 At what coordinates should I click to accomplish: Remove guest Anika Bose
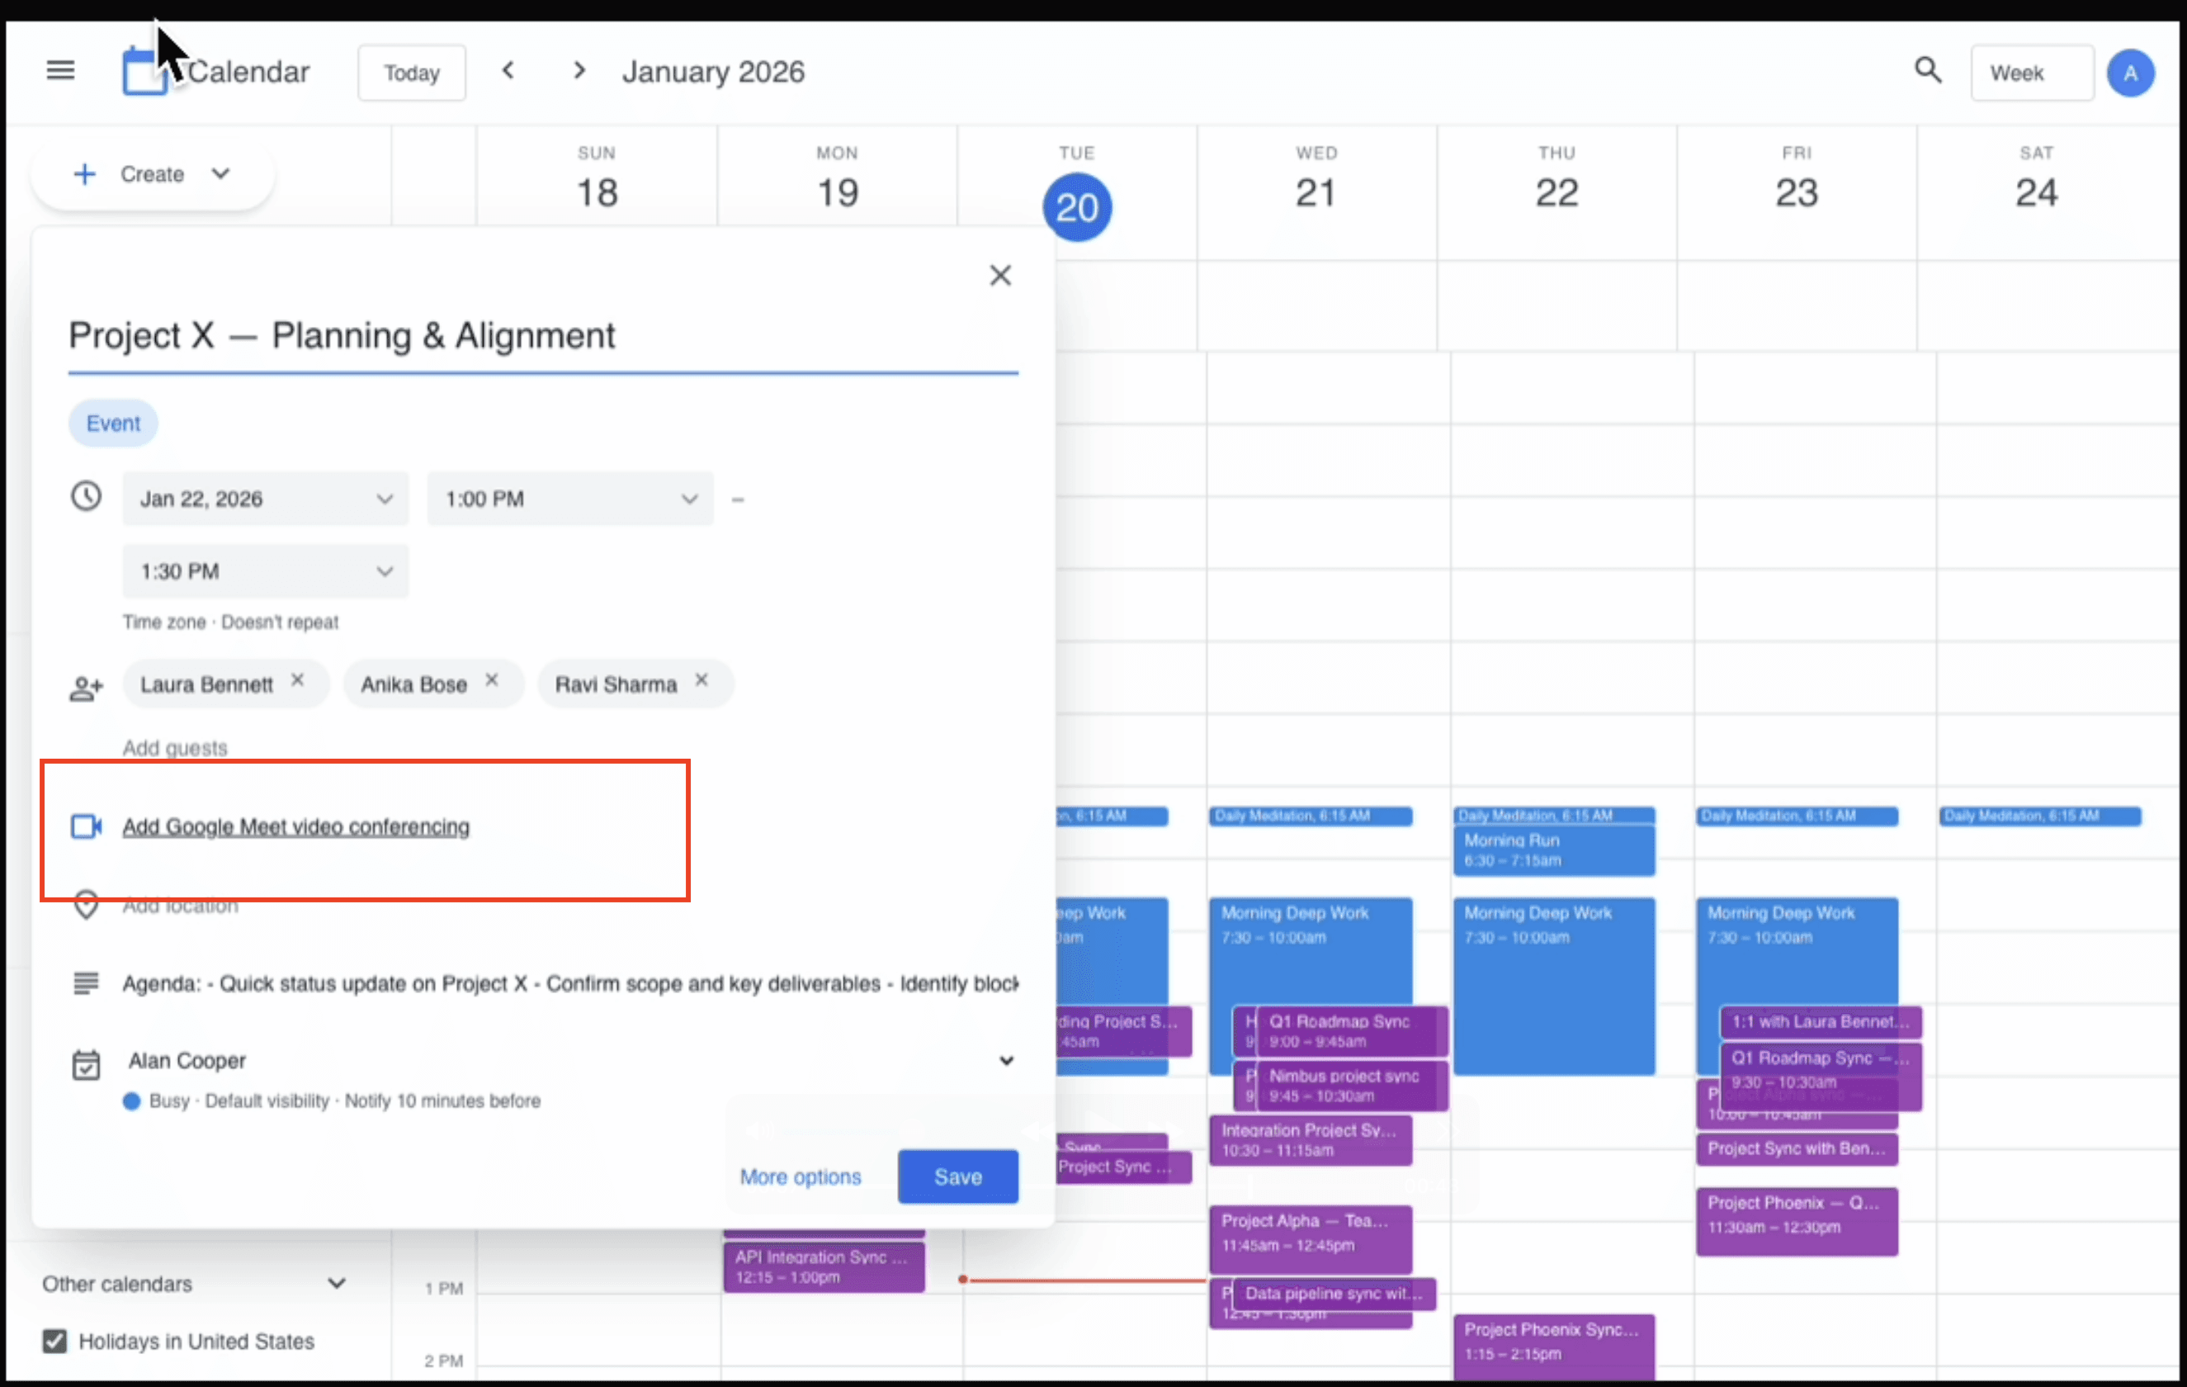point(491,680)
